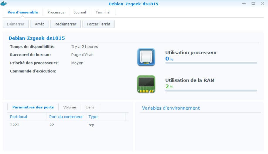
Task: Open the Terminal tab
Action: (x=103, y=12)
